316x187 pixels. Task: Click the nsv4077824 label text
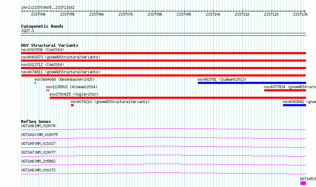(290, 87)
